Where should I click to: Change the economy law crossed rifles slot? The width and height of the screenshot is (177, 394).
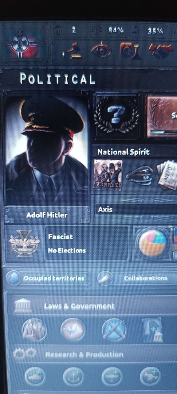pyautogui.click(x=114, y=330)
